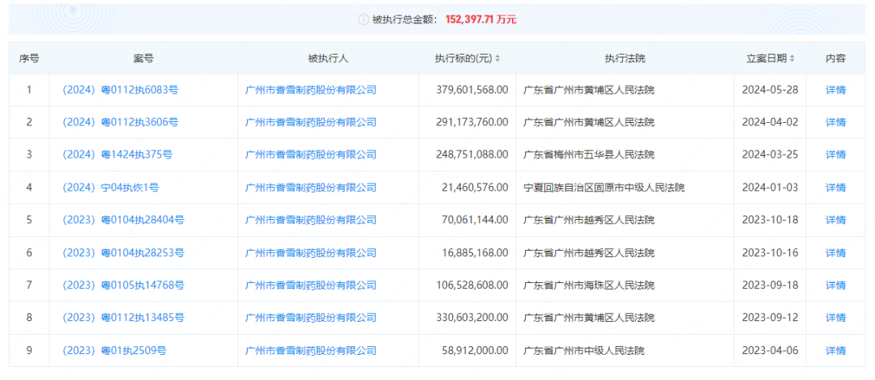Screen dimensions: 875x380
Task: Sort by 立案日期 column arrows
Action: coord(792,58)
